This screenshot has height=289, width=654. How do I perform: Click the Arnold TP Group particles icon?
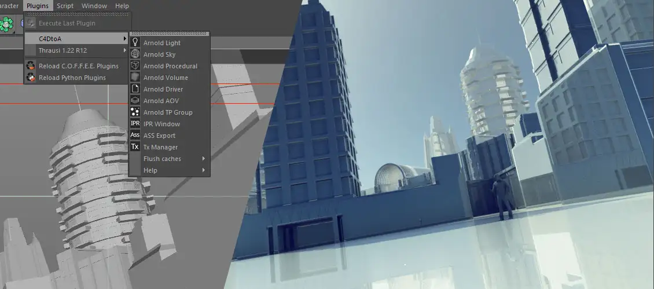(135, 112)
